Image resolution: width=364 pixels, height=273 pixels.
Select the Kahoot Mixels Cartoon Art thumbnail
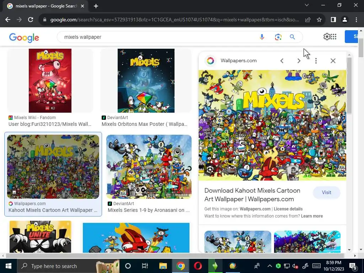click(x=53, y=167)
